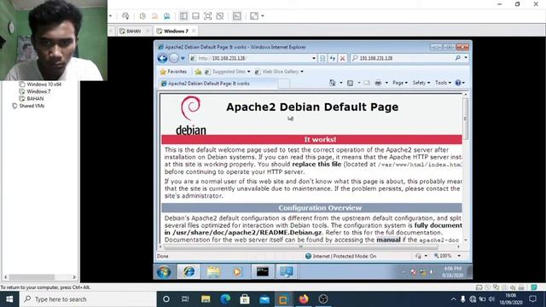Click IE compatibility view icon
Image resolution: width=546 pixels, height=307 pixels.
click(322, 58)
